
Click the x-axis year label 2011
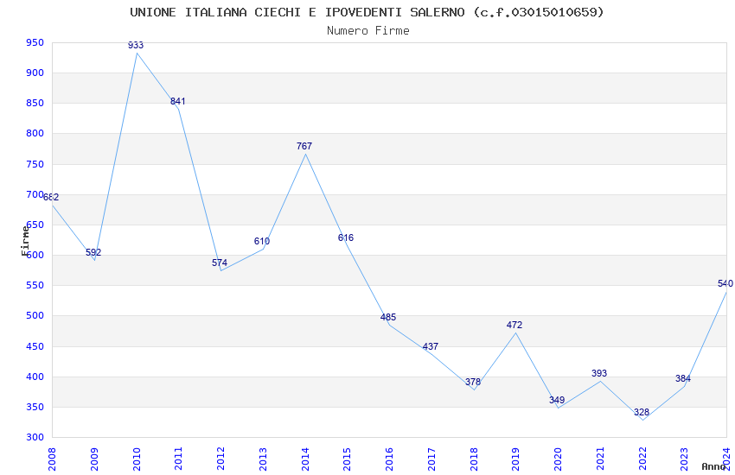pyautogui.click(x=179, y=459)
